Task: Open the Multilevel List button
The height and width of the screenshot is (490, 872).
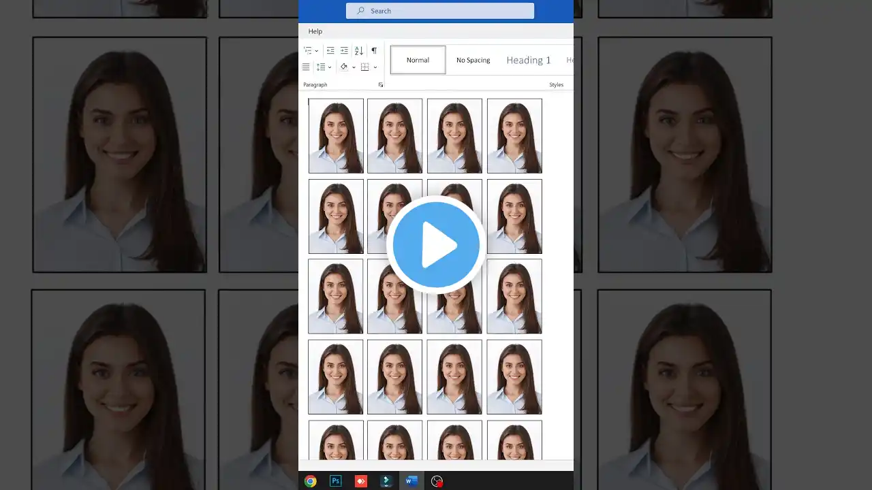Action: [x=308, y=51]
